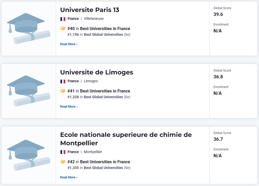Click the French flag icon beside Limoges
259x186 pixels.
coord(63,81)
